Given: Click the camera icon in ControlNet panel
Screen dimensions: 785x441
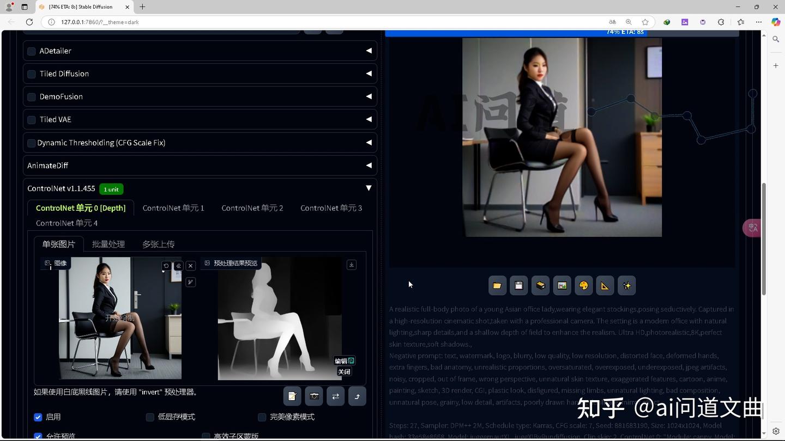Looking at the screenshot, I should [x=314, y=396].
